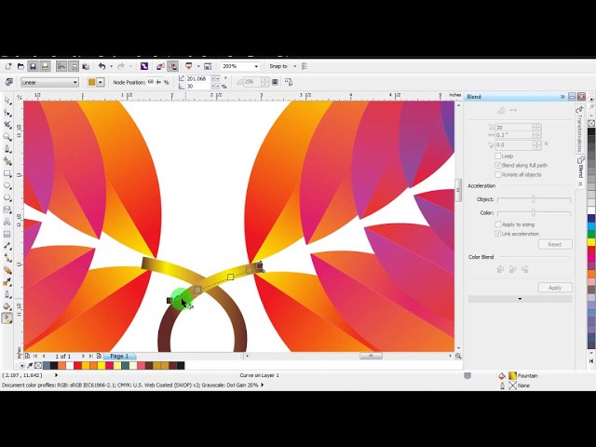Viewport: 596px width, 447px height.
Task: Expand the Blend docker bottom arrow bar
Action: pos(520,299)
